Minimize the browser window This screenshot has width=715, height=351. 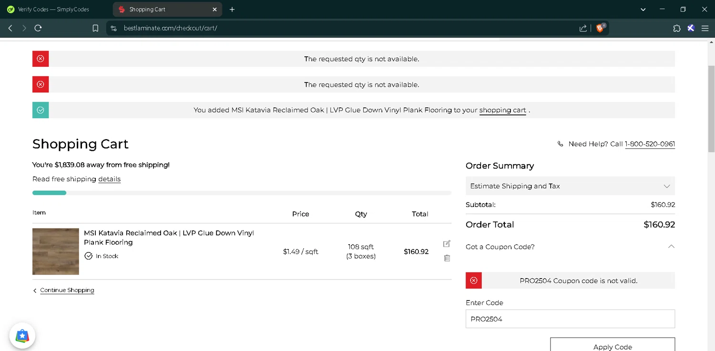tap(662, 10)
